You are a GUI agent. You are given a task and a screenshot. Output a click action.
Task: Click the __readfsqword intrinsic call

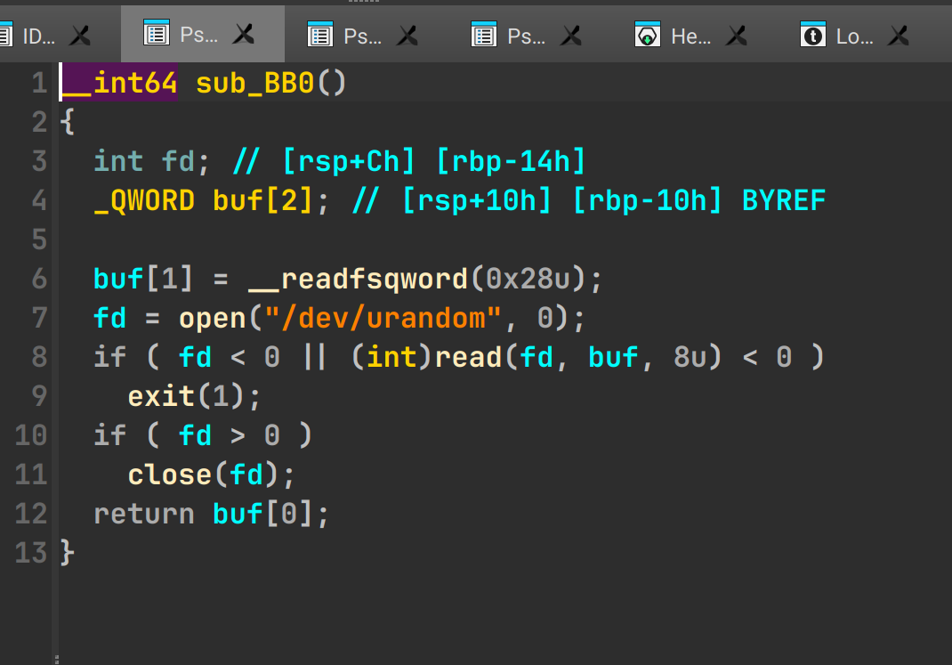coord(358,279)
